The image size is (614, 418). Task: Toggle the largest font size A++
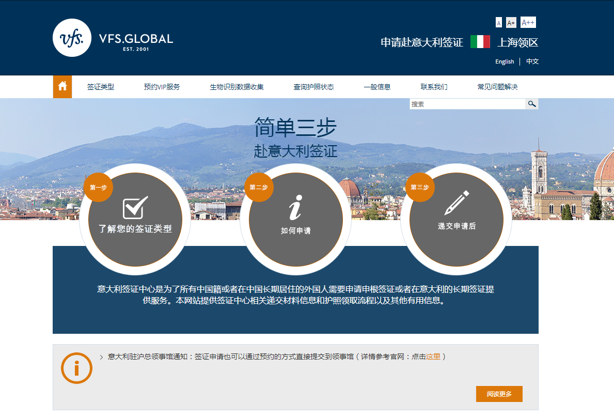click(x=526, y=22)
